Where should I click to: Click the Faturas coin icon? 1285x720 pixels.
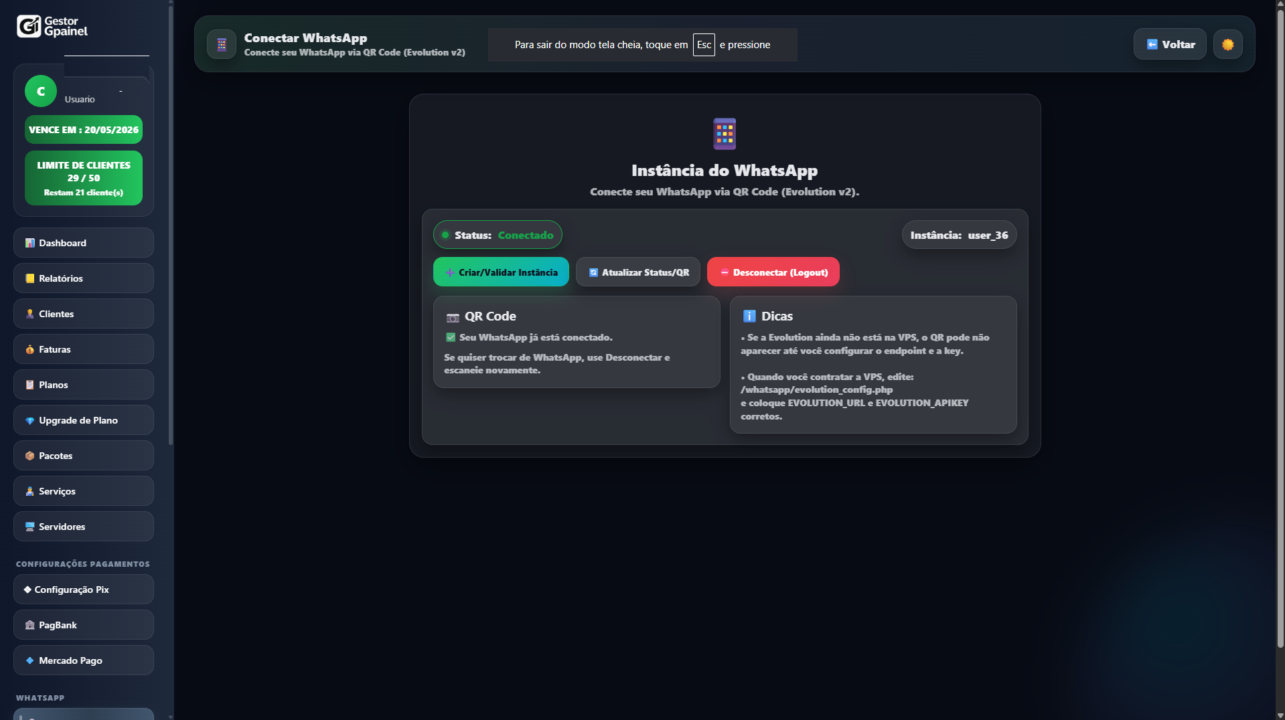point(29,349)
